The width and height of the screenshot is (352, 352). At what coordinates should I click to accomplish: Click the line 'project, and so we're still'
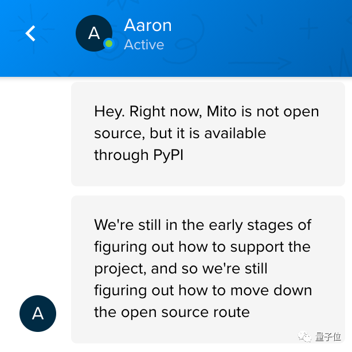181,269
